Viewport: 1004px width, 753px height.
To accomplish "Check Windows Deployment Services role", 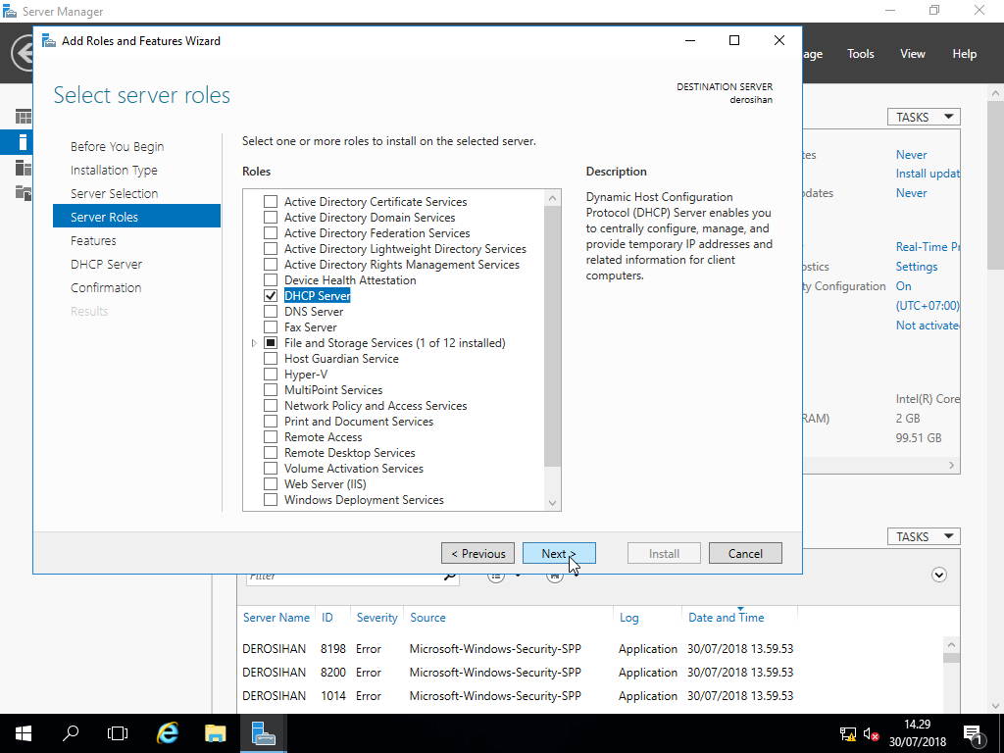I will [x=271, y=500].
